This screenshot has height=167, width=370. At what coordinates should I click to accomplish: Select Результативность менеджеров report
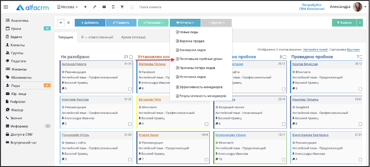click(201, 96)
